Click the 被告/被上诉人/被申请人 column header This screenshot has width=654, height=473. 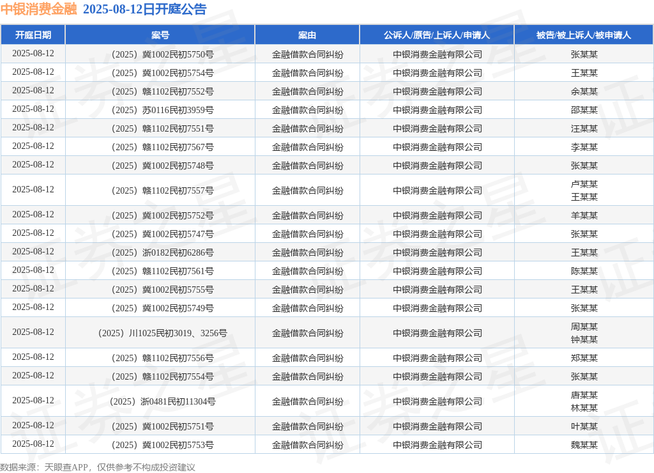tap(584, 35)
